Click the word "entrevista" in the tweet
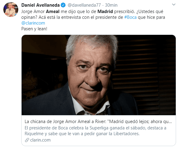This screenshot has width=180, height=147. coord(71,17)
